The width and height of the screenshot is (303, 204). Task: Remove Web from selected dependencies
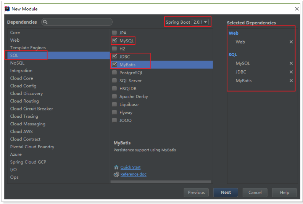pos(291,42)
